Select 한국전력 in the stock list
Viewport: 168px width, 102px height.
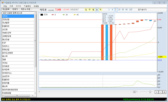point(18,70)
